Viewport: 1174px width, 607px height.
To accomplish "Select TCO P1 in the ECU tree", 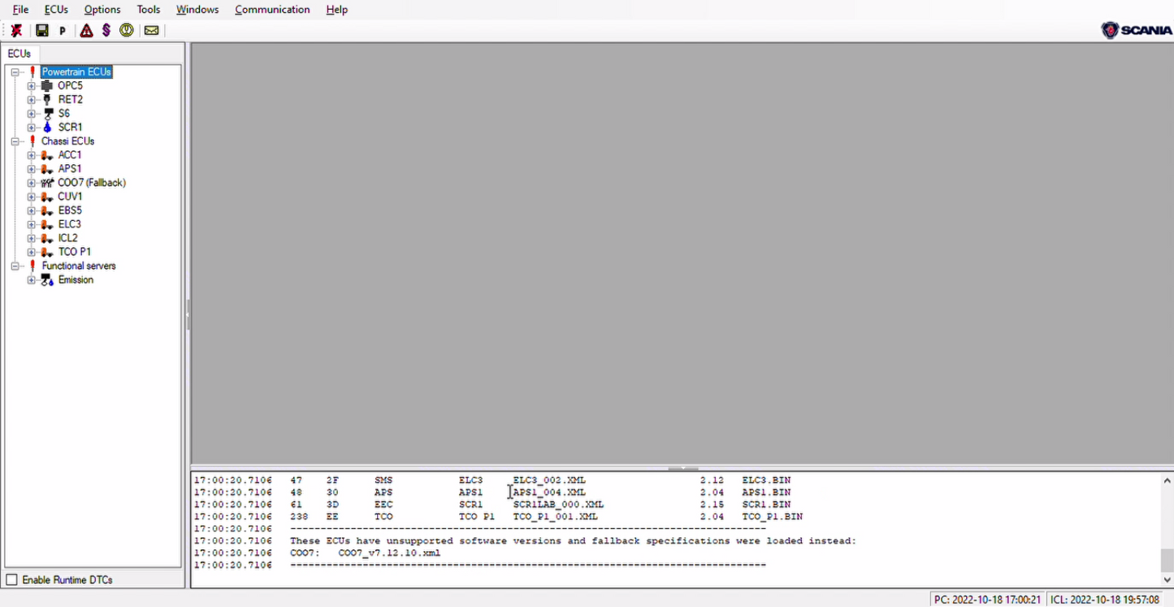I will point(74,252).
